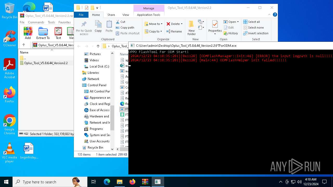Click the New folder icon
Viewport: 333px width, 187px height.
pyautogui.click(x=191, y=28)
